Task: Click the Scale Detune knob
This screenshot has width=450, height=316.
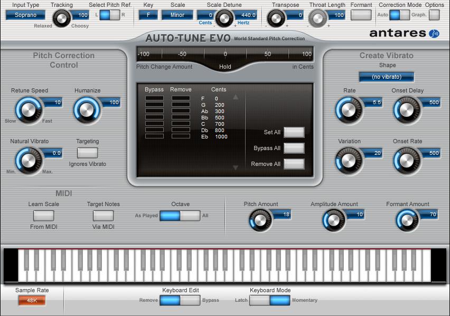Action: point(224,18)
